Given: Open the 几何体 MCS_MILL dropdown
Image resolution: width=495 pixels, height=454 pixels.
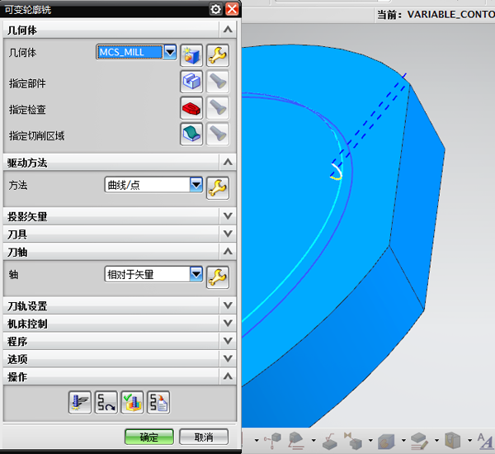Looking at the screenshot, I should [x=170, y=52].
